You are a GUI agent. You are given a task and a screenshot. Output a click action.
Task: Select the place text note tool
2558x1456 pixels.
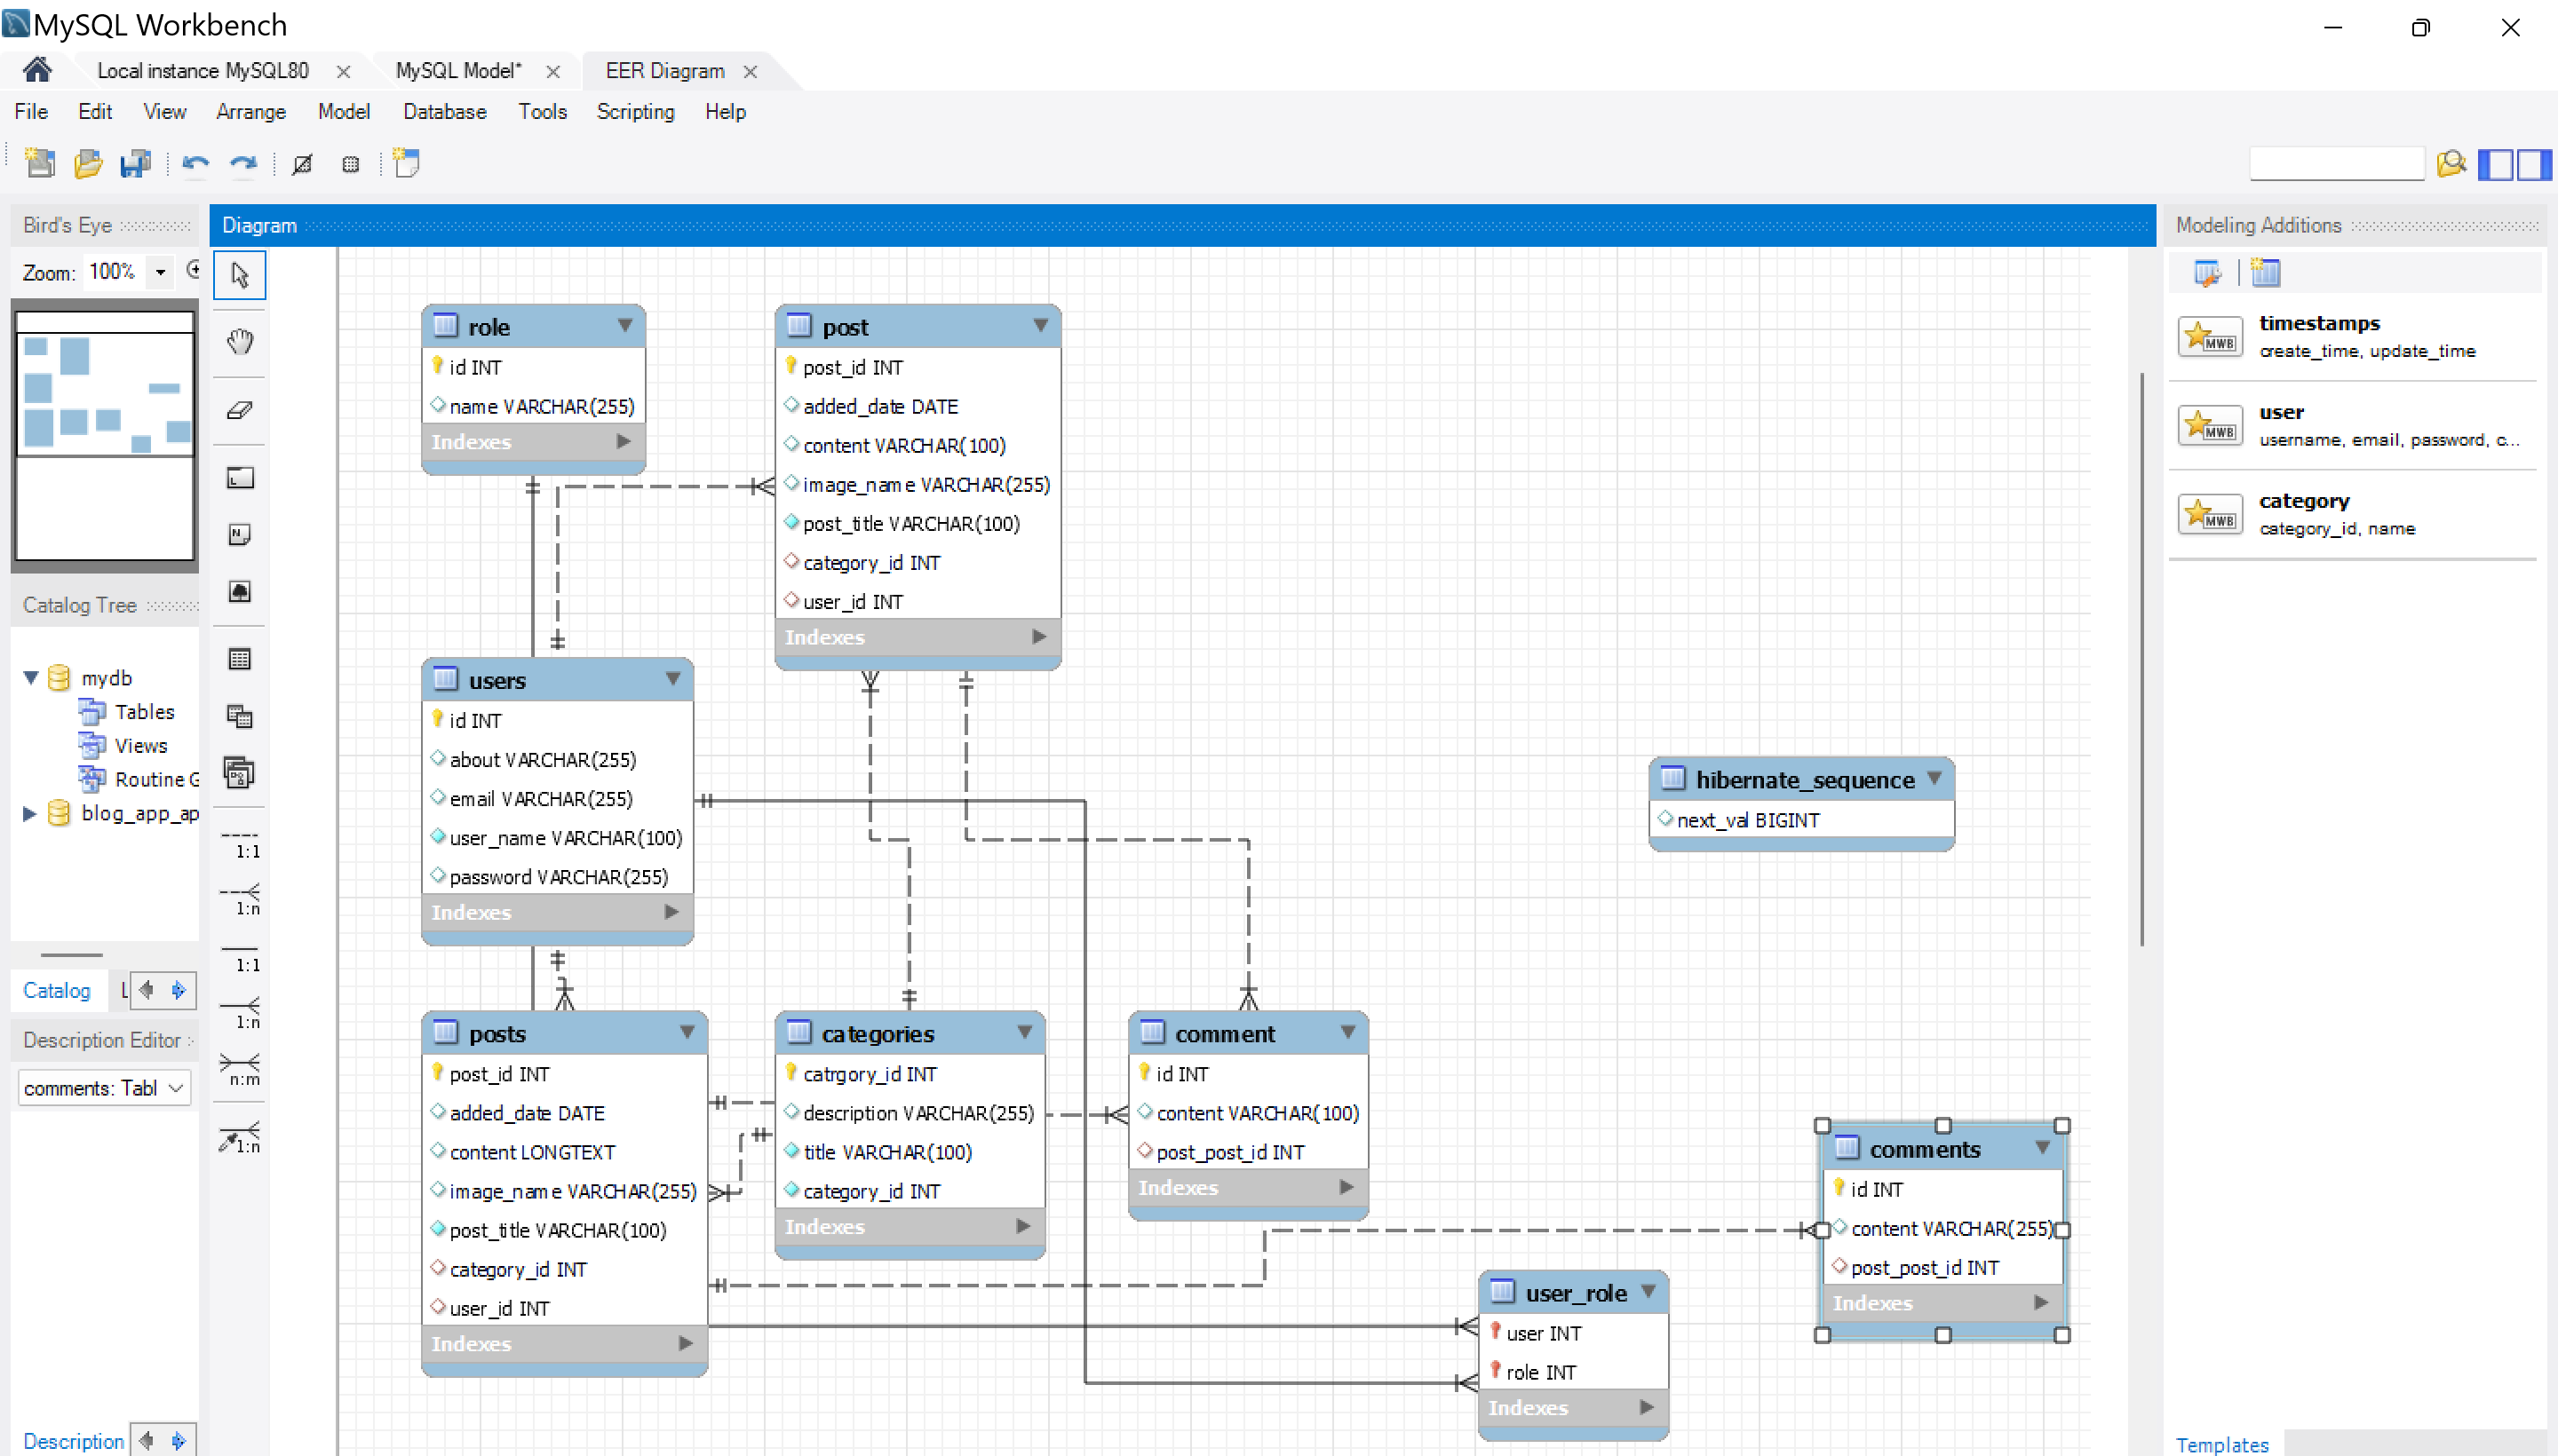click(239, 533)
